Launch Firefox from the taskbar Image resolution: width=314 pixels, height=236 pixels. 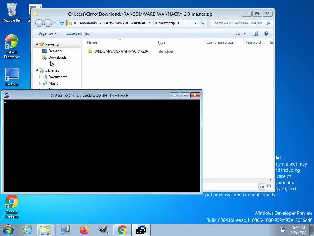[x=84, y=230]
